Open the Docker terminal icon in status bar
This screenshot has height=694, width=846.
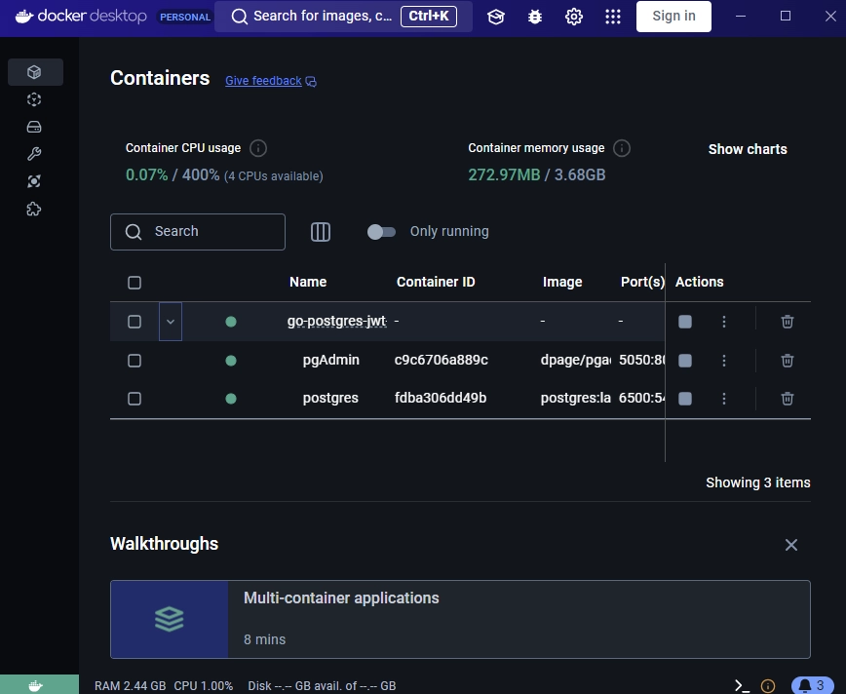point(739,685)
